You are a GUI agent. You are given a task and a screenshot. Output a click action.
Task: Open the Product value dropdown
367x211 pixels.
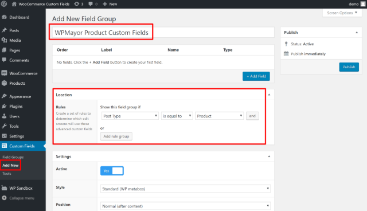[219, 116]
